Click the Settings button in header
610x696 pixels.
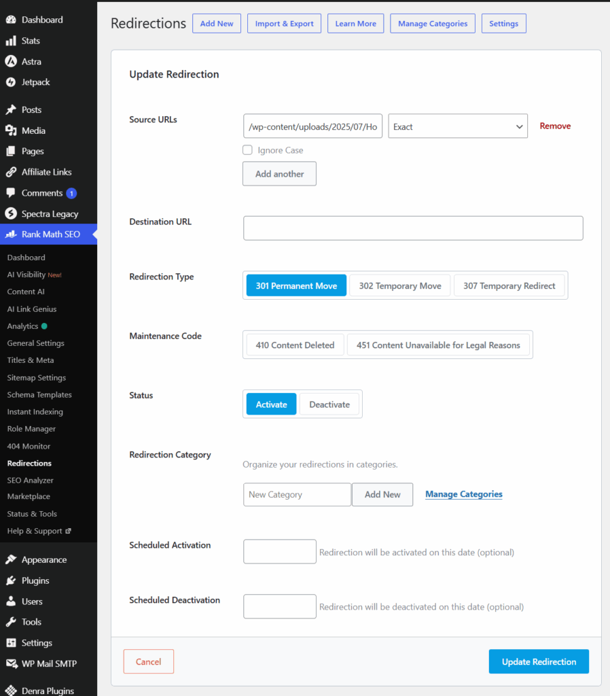[504, 24]
